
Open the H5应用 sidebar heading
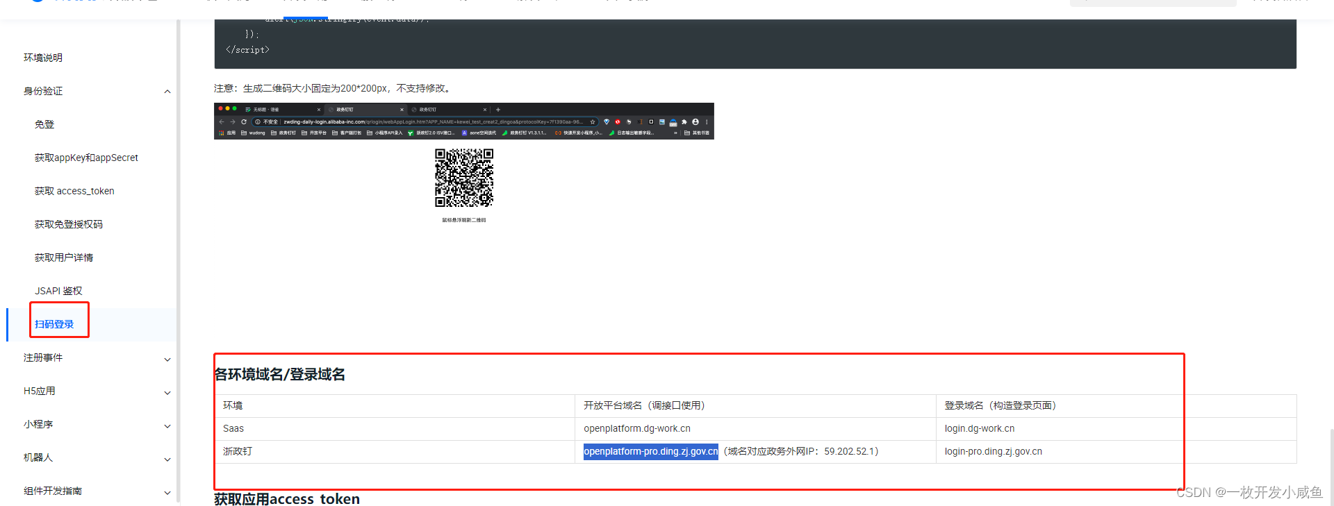tap(40, 391)
